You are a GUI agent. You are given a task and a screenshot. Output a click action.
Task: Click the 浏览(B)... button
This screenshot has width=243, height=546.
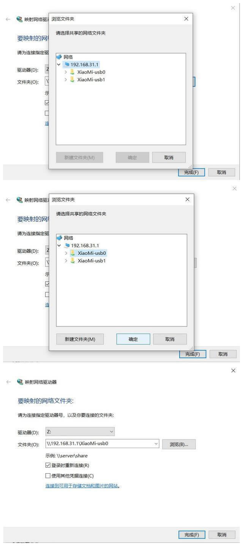tap(179, 444)
